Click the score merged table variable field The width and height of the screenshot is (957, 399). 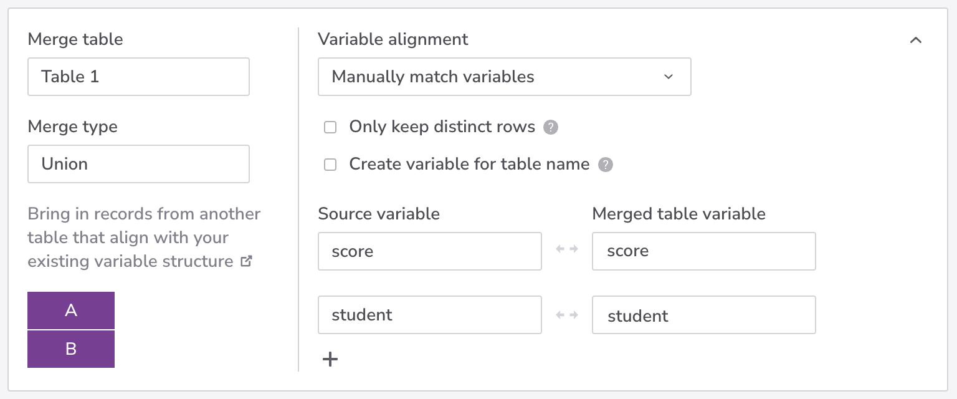703,251
